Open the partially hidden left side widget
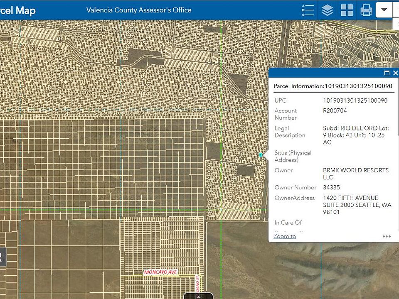Screen dimensions: 399x299 pyautogui.click(x=2, y=257)
